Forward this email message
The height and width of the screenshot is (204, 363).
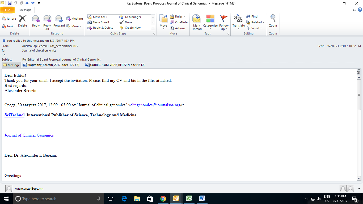click(59, 21)
